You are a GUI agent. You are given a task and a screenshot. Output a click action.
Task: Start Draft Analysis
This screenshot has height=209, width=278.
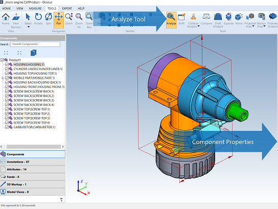(x=218, y=20)
